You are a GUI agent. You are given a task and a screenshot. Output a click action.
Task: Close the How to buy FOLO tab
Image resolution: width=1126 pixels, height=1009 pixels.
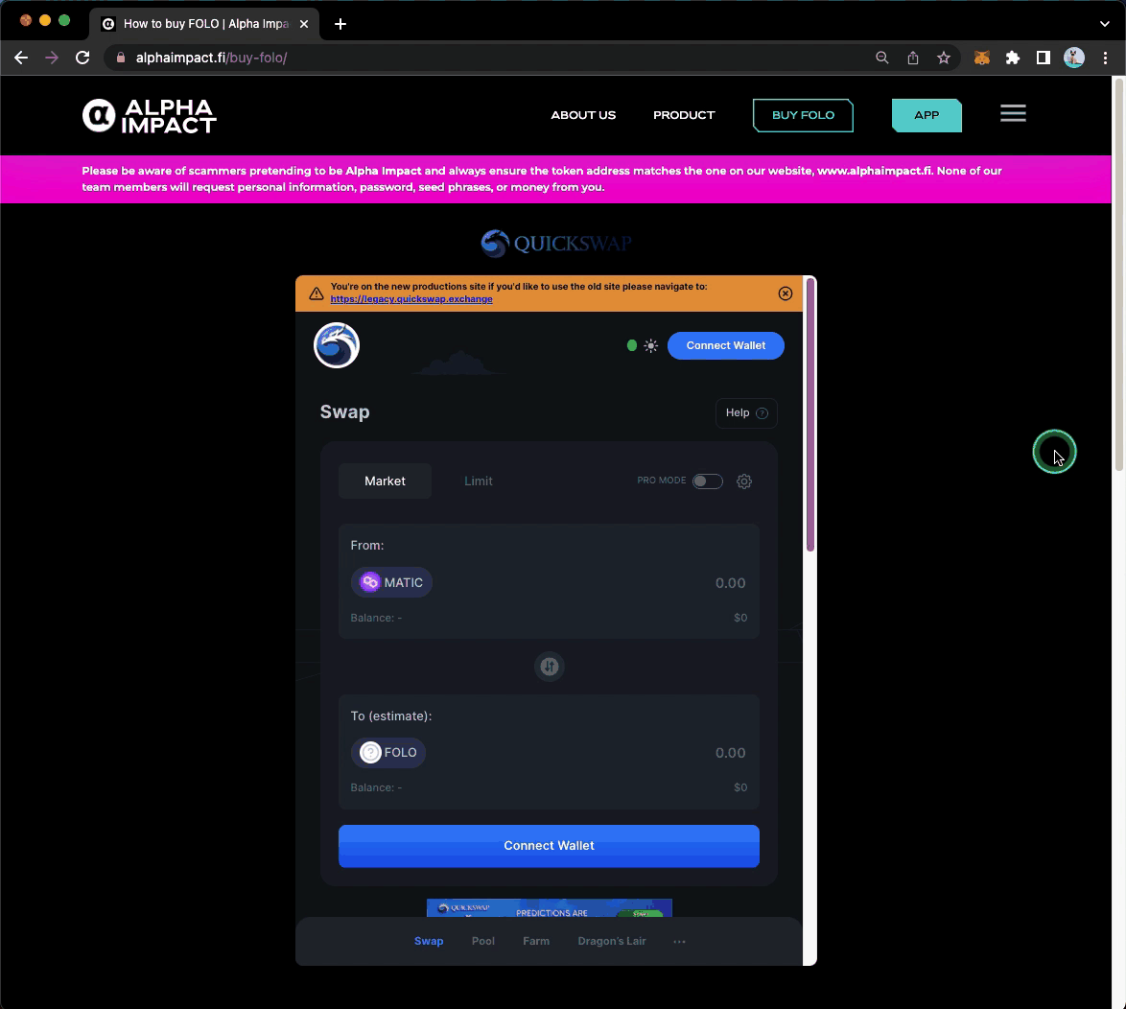[304, 24]
